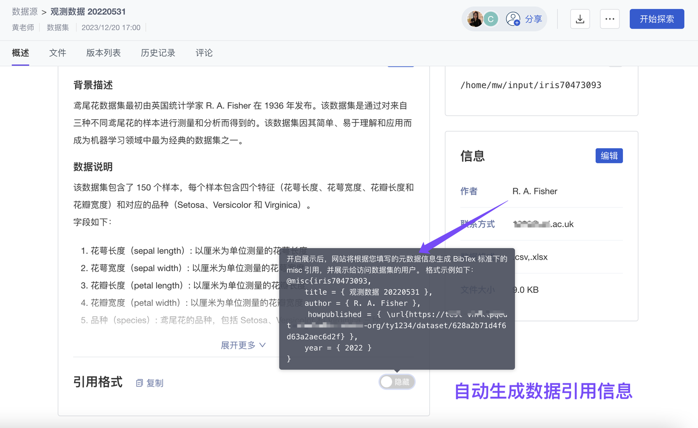Click the 编辑 button in 信息 panel
Screen dimensions: 698x428
(609, 156)
